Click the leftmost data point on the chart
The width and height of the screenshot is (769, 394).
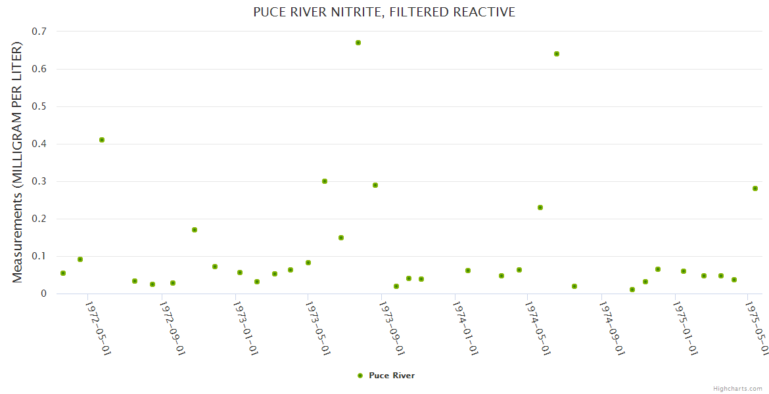pyautogui.click(x=63, y=273)
